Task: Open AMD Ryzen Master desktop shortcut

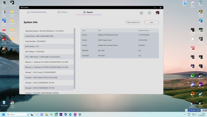Action: pos(201,77)
